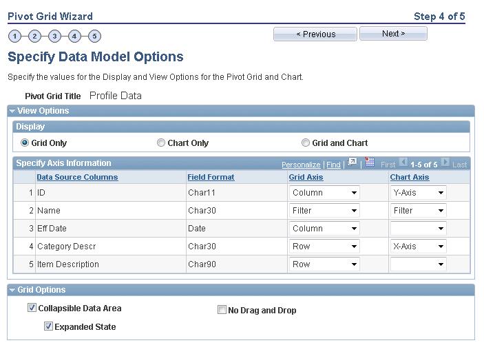Click the Specify Axis Information header
Image resolution: width=484 pixels, height=345 pixels.
[x=63, y=163]
